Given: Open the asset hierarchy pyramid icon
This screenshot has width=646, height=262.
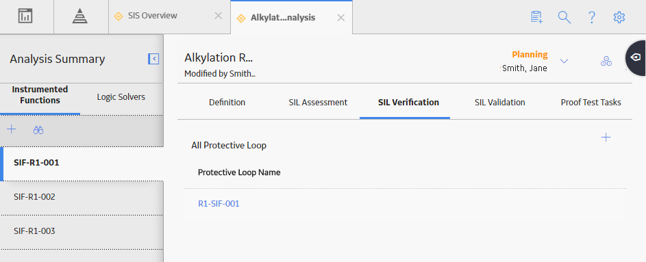Looking at the screenshot, I should tap(80, 16).
